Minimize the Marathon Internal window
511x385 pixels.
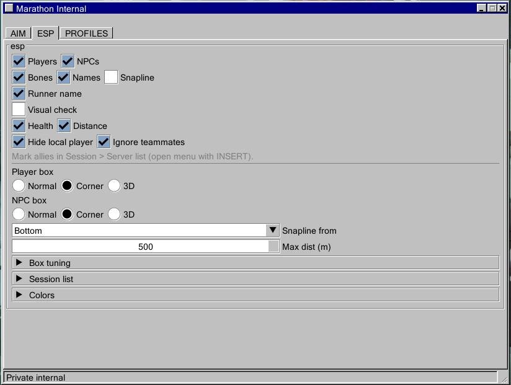[482, 8]
